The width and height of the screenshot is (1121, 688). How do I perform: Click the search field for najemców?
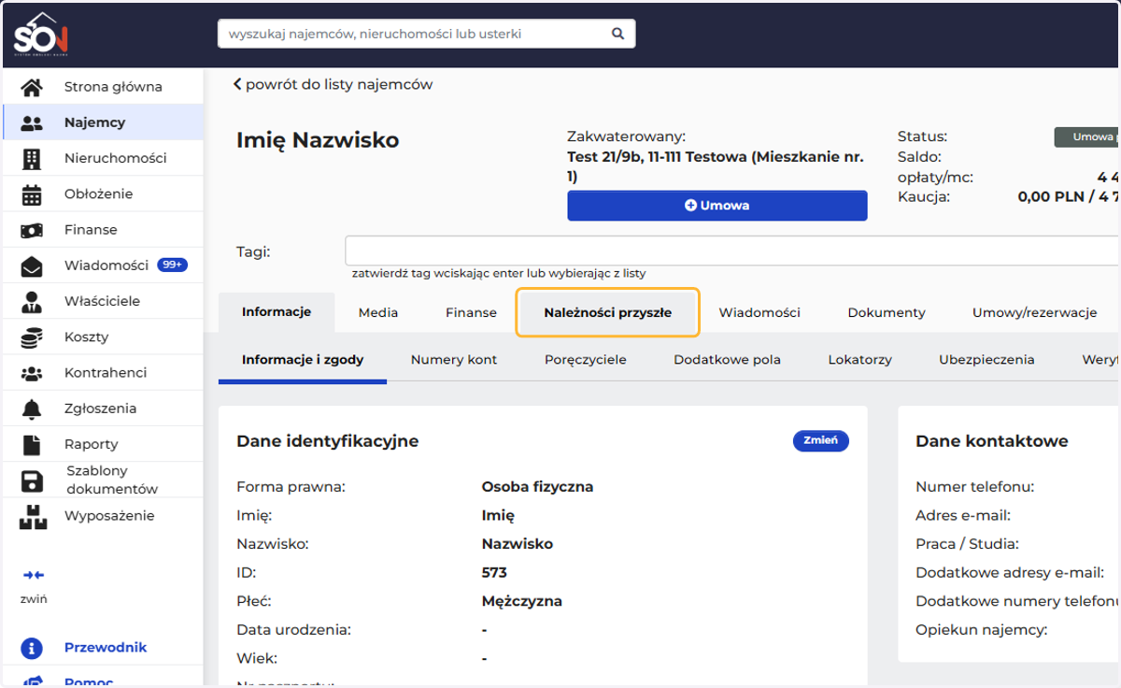(426, 34)
